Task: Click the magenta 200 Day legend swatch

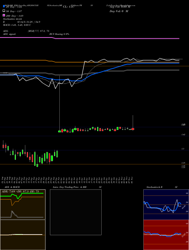Action: pos(4,15)
